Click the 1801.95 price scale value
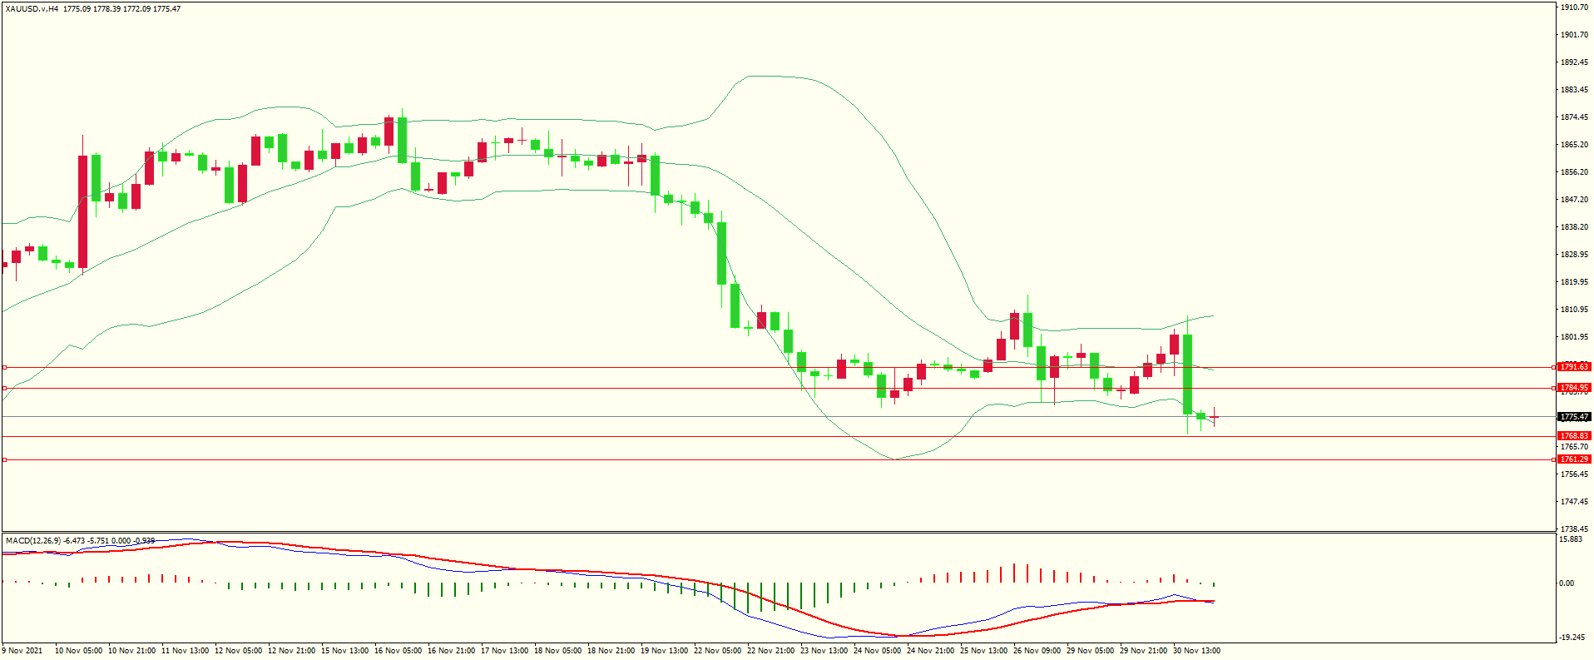 tap(1575, 337)
